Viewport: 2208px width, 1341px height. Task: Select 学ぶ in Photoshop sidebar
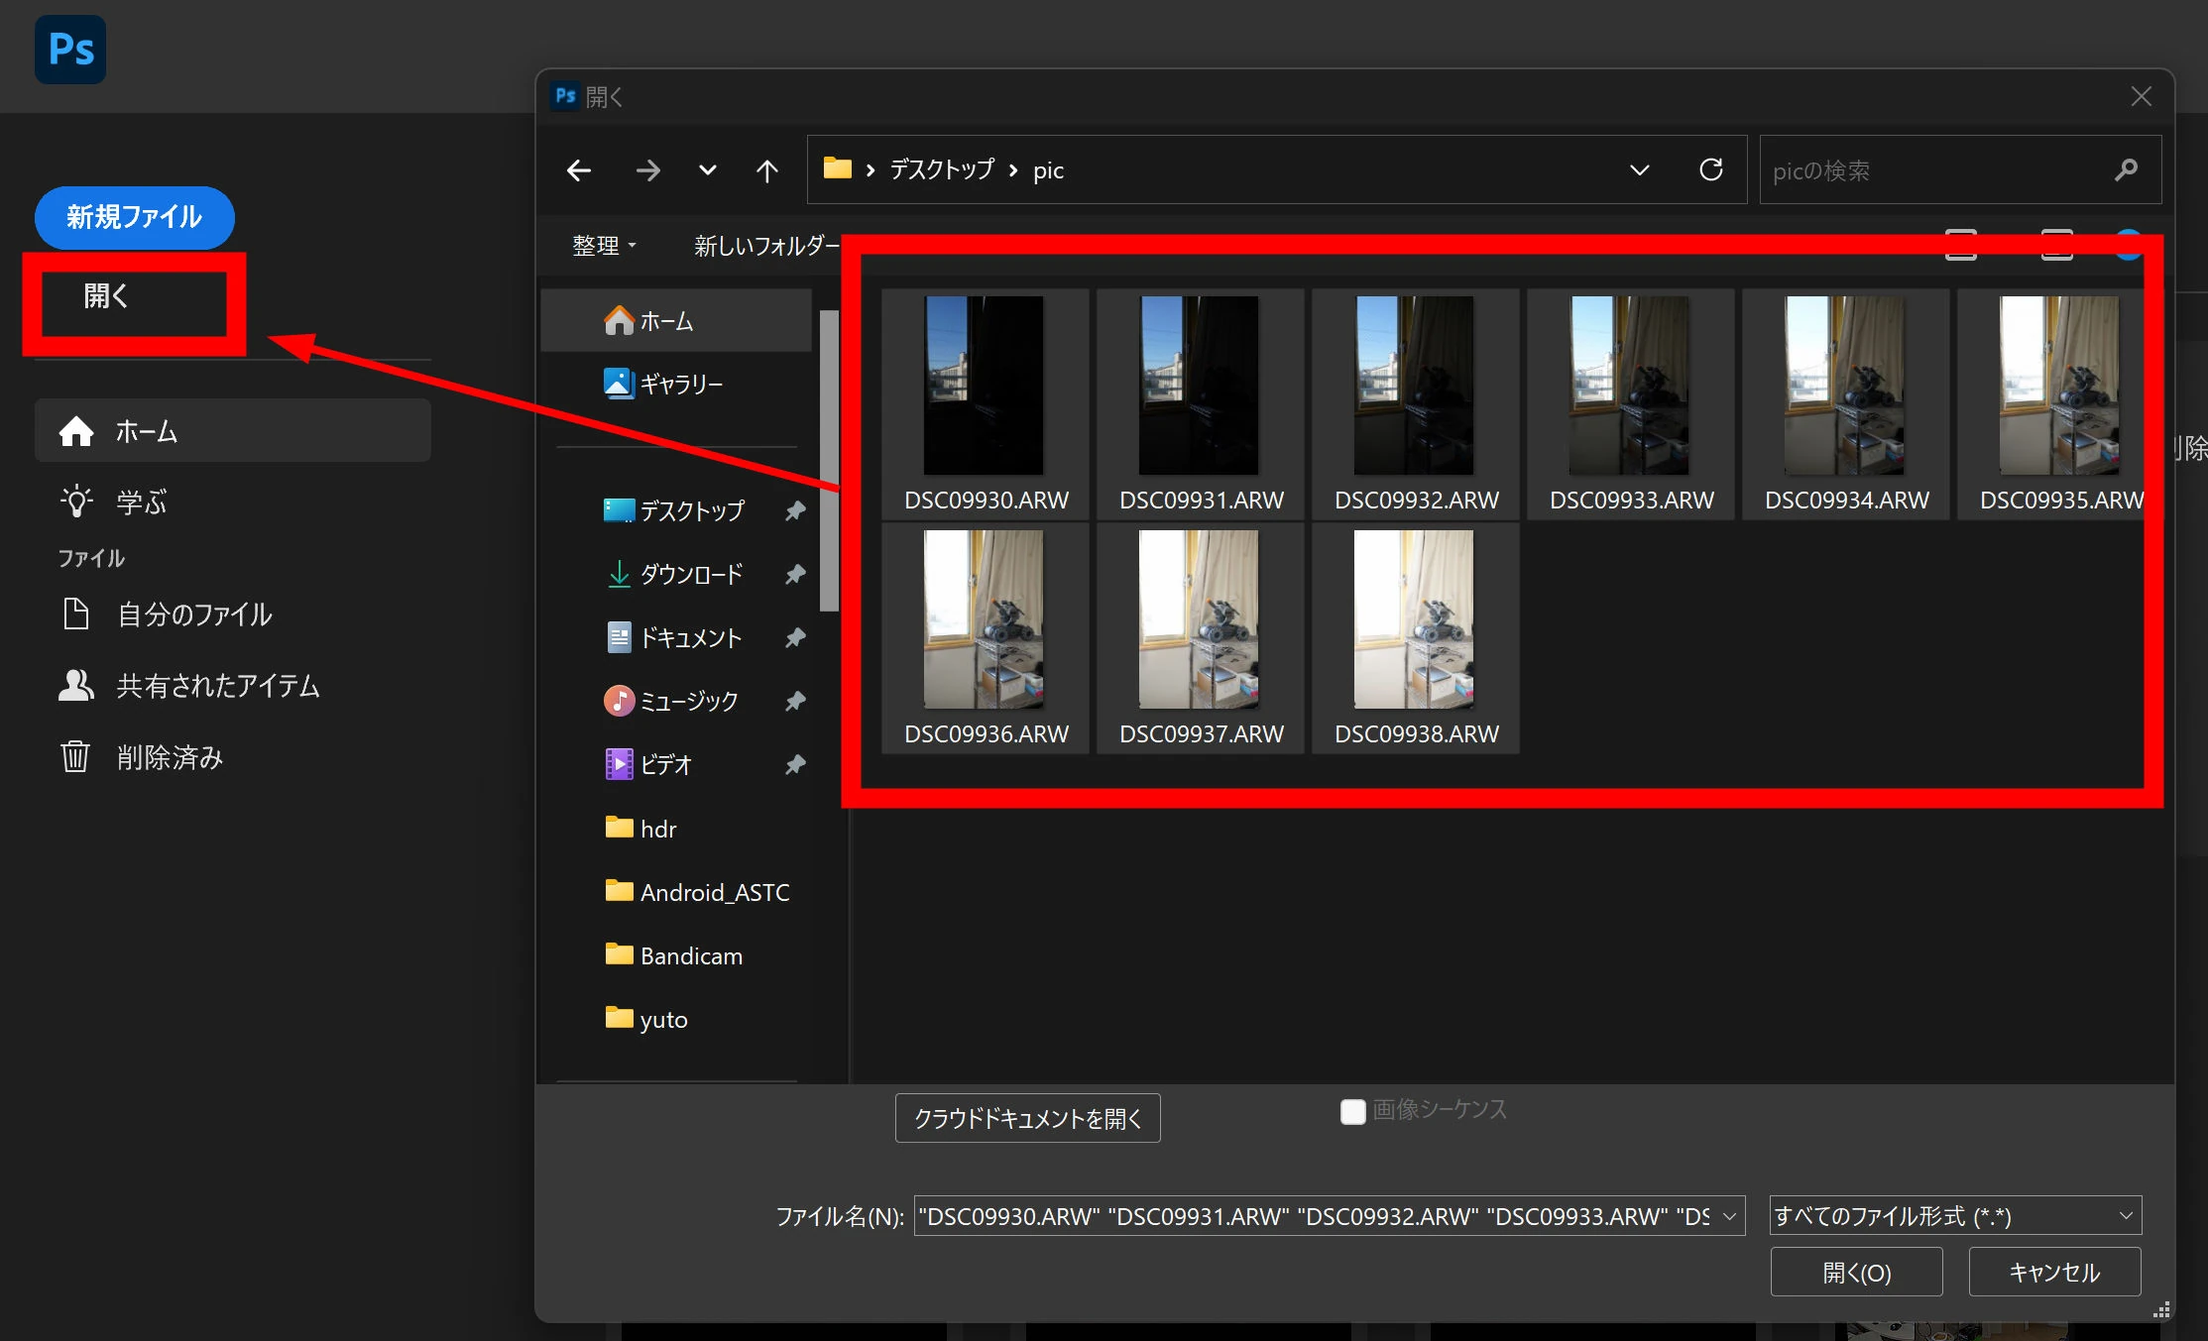pos(141,503)
